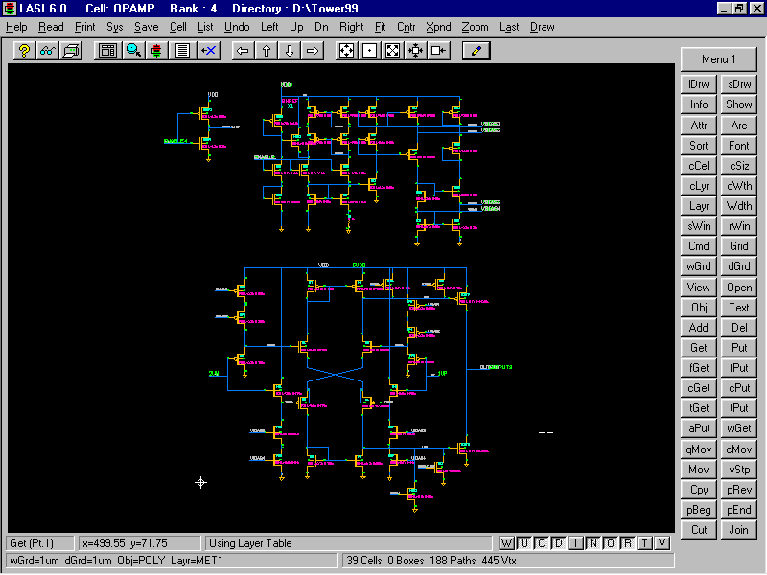Click the coordinates readout in status bar
767x575 pixels.
(x=139, y=543)
